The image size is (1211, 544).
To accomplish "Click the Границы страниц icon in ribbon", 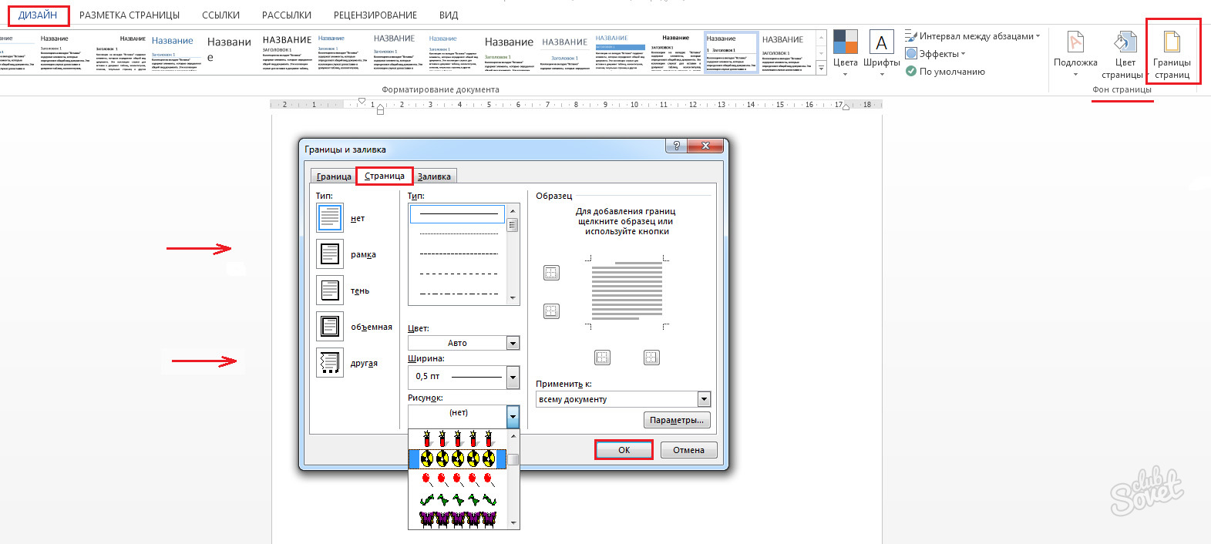I will coord(1172,44).
